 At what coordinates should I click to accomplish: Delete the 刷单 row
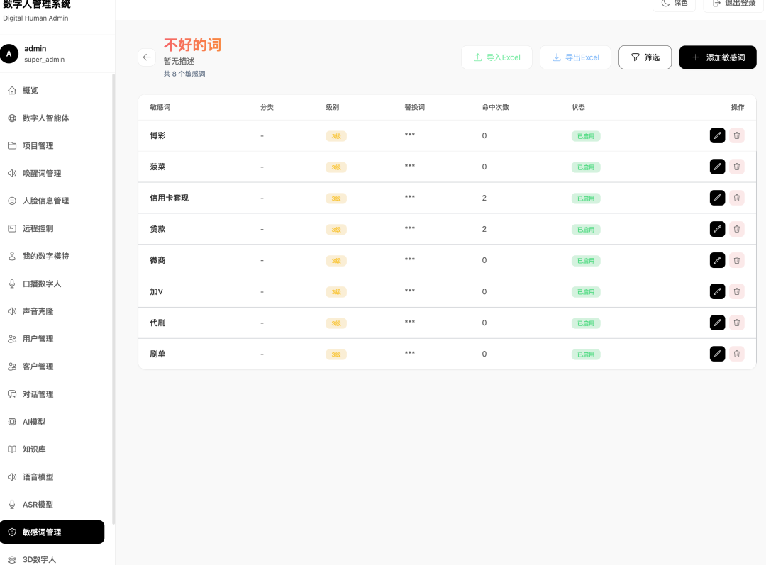(x=737, y=354)
